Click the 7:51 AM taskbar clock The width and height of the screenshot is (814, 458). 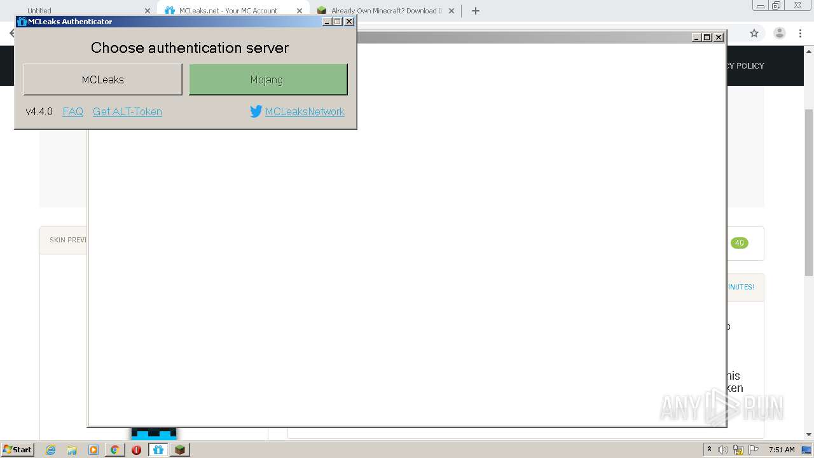click(x=782, y=450)
